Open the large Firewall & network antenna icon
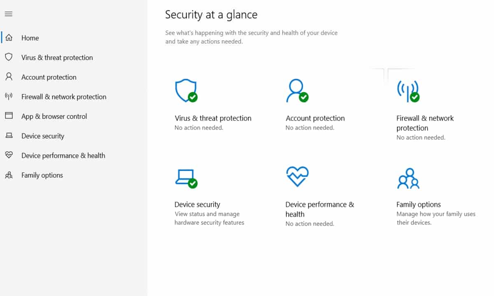Screen dimensions: 494x296 408,91
